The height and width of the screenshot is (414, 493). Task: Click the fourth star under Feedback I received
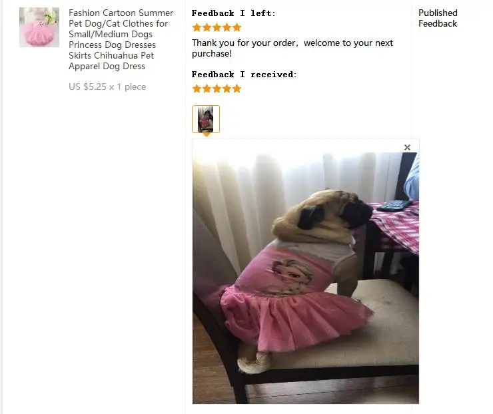tap(227, 89)
